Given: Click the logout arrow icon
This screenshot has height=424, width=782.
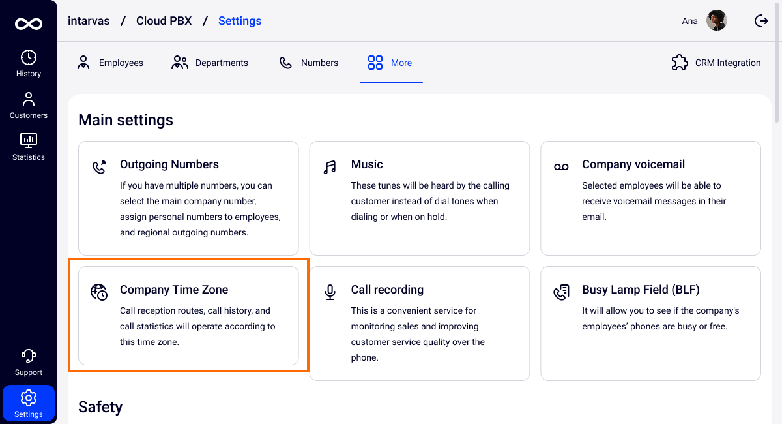Looking at the screenshot, I should (761, 21).
